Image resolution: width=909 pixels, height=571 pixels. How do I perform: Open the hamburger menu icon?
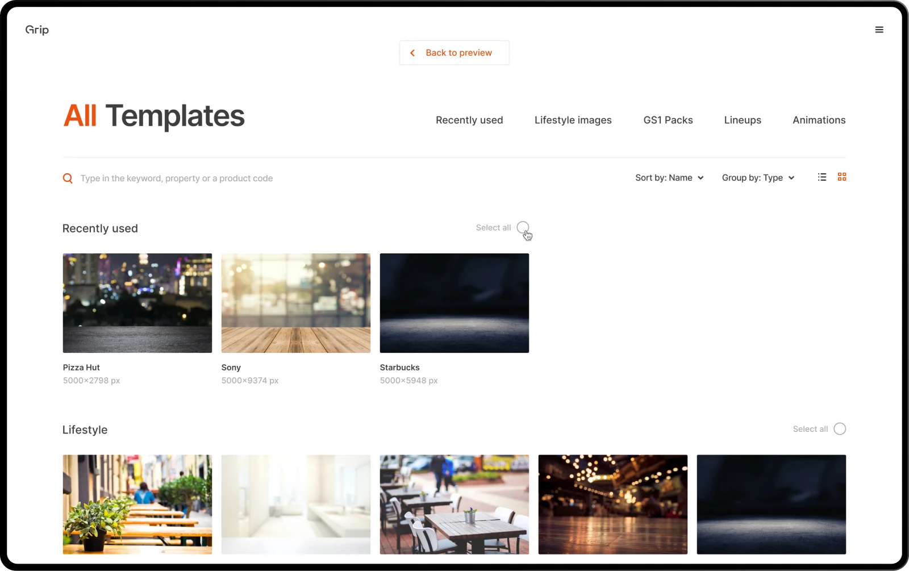point(879,30)
